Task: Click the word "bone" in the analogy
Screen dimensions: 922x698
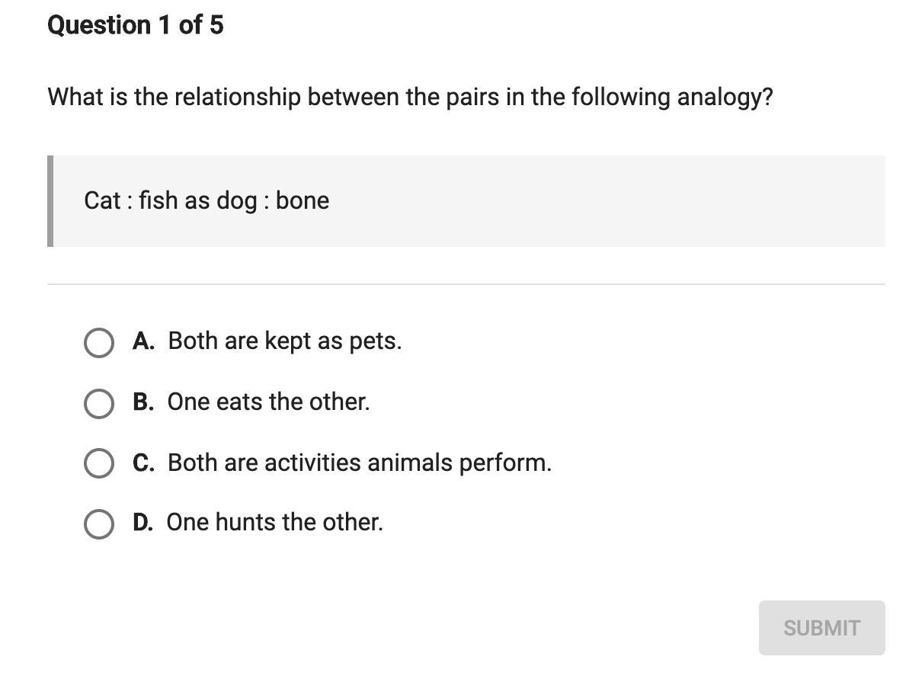Action: (303, 200)
